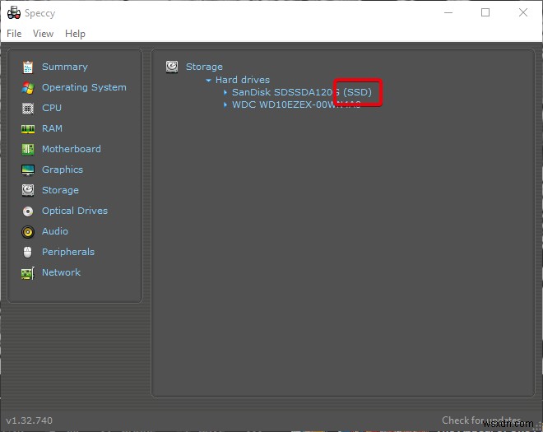Click the Storage heading in main panel
The width and height of the screenshot is (543, 432).
tap(204, 67)
